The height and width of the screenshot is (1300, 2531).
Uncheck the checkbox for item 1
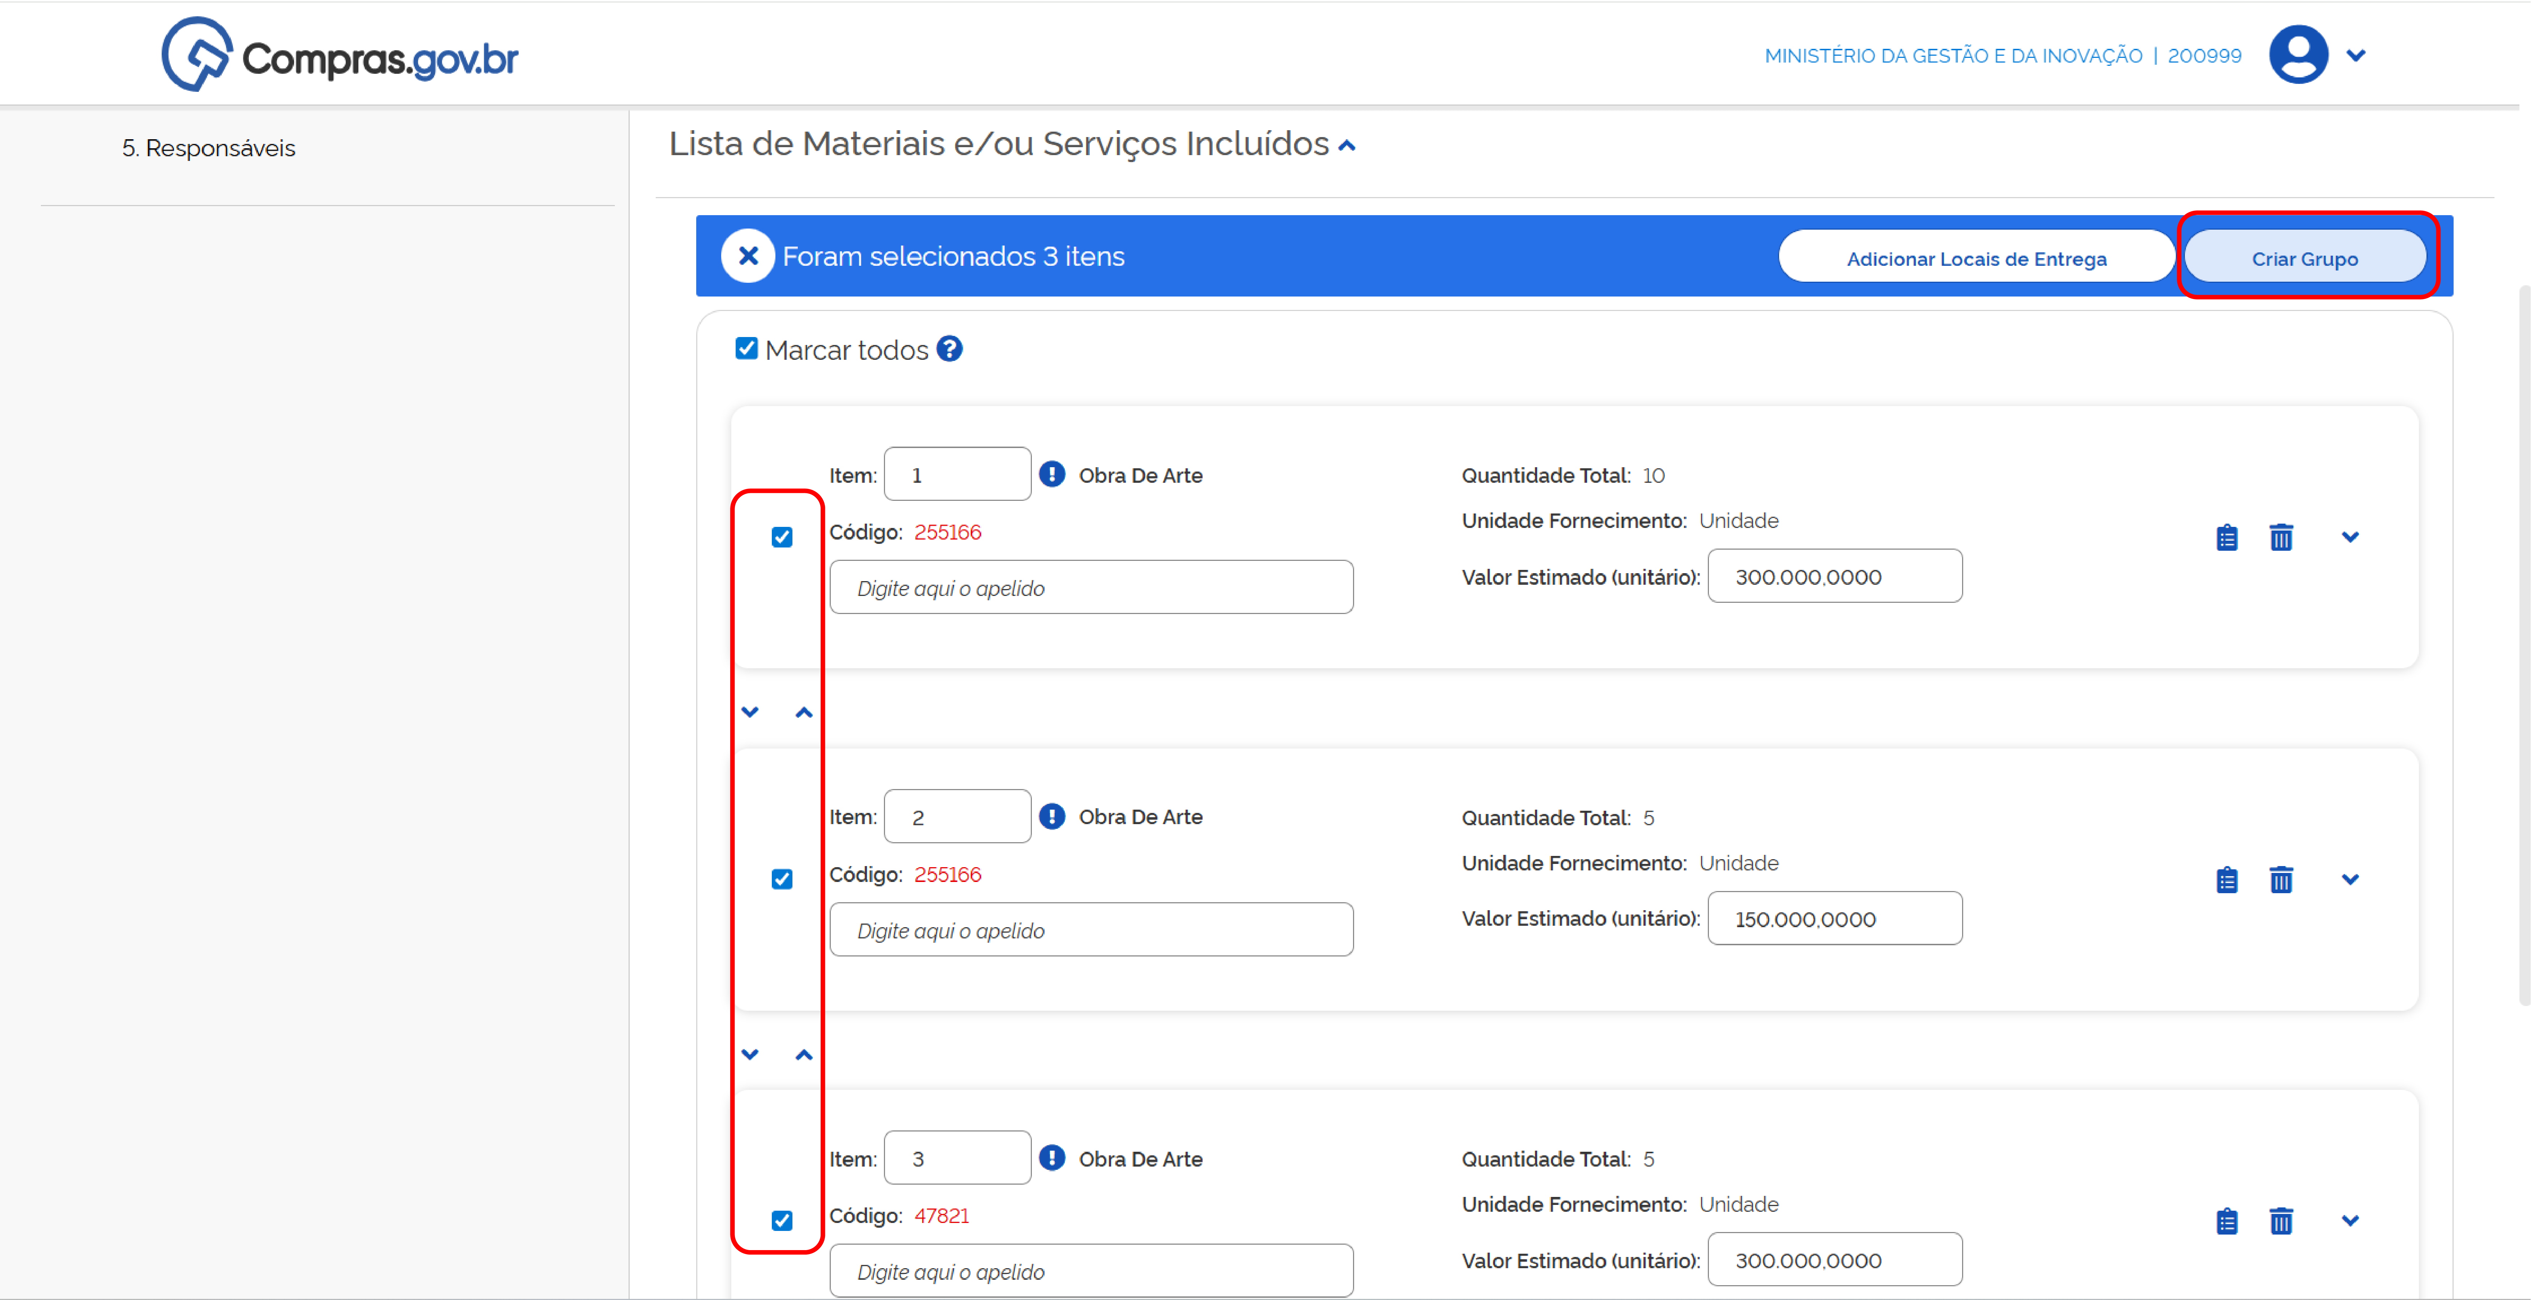[x=782, y=537]
